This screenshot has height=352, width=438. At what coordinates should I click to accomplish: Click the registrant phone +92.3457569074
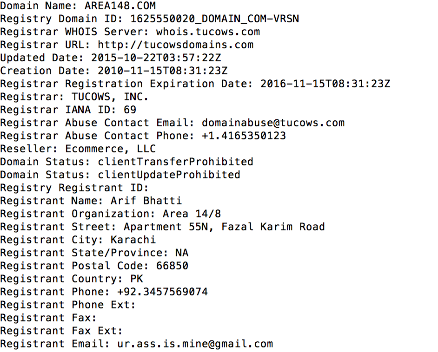163,292
